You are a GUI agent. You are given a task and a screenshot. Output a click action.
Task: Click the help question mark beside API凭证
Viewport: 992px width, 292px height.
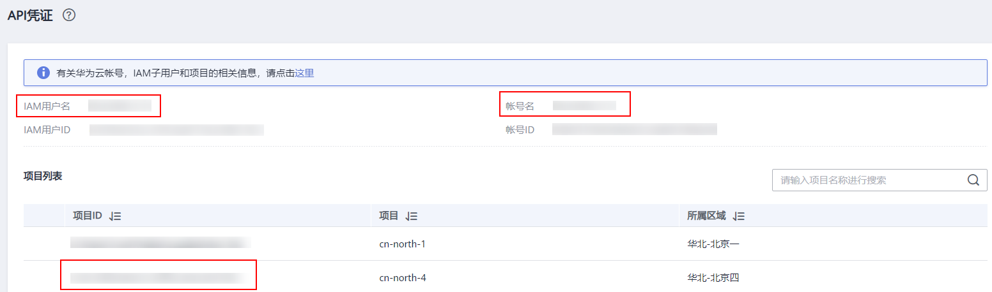(69, 15)
